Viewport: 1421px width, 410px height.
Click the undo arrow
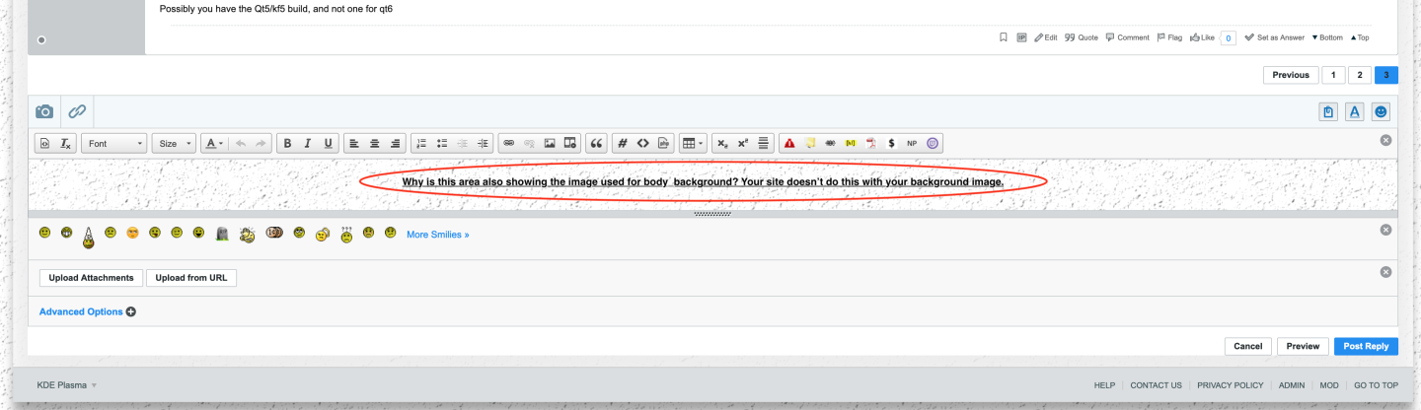click(241, 143)
